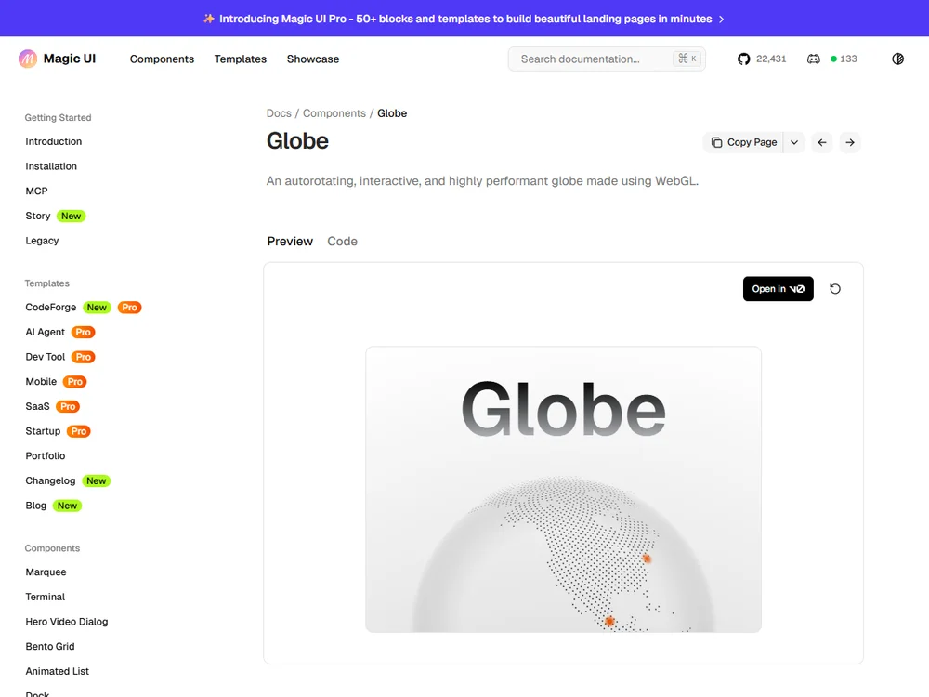Click the 133 online members count
This screenshot has width=929, height=697.
point(848,59)
